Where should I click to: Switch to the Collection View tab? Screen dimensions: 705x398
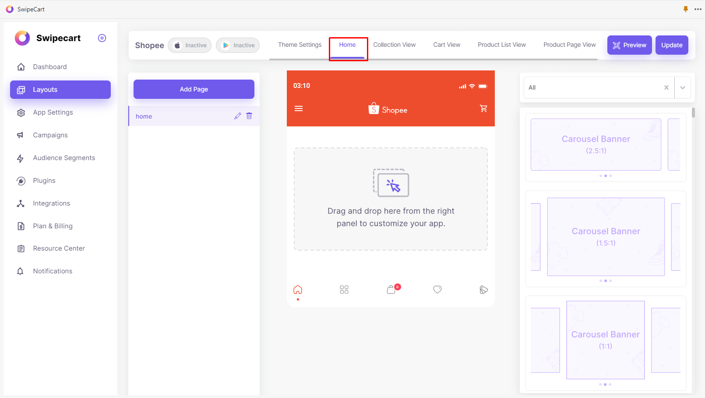click(394, 45)
